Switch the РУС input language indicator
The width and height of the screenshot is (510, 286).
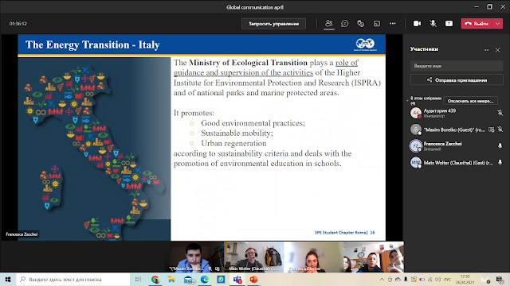coord(448,279)
